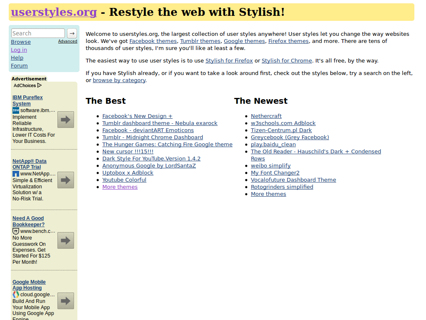Open Advanced search link
426x320 pixels.
pos(68,41)
